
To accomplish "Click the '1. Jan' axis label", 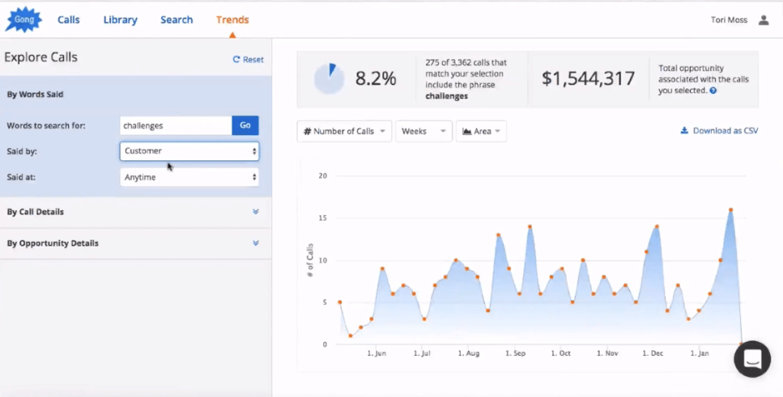I will pyautogui.click(x=699, y=353).
